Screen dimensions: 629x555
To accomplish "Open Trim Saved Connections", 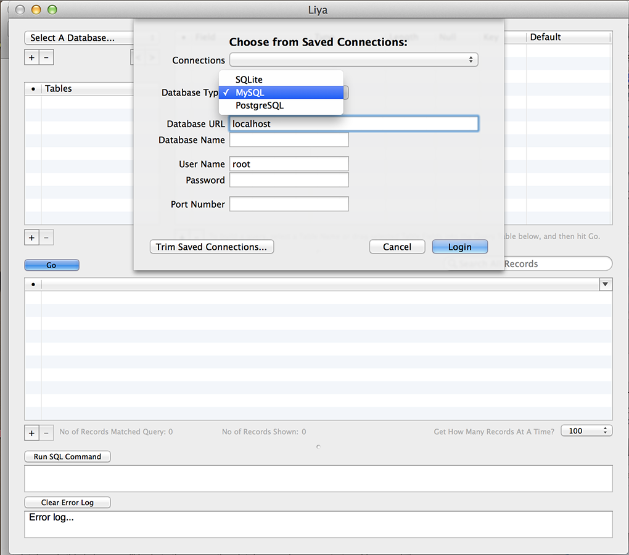I will [x=212, y=247].
